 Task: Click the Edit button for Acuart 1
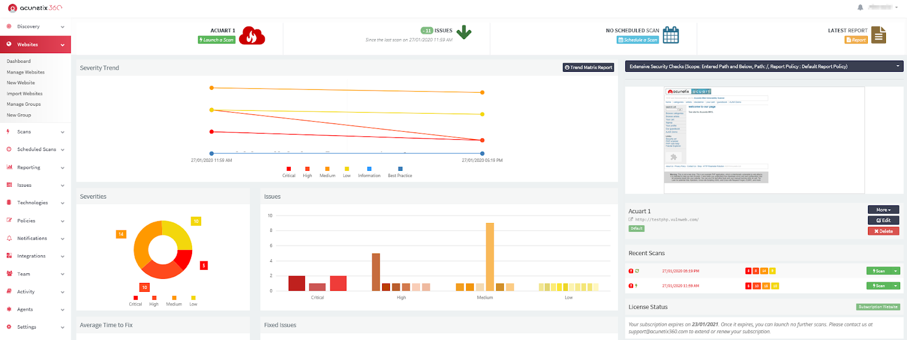883,220
